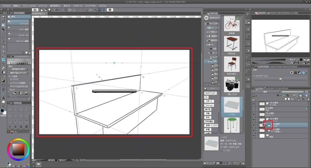This screenshot has width=311, height=168.
Task: Click the circle border effect icon in Layer Property
Action: click(292, 73)
